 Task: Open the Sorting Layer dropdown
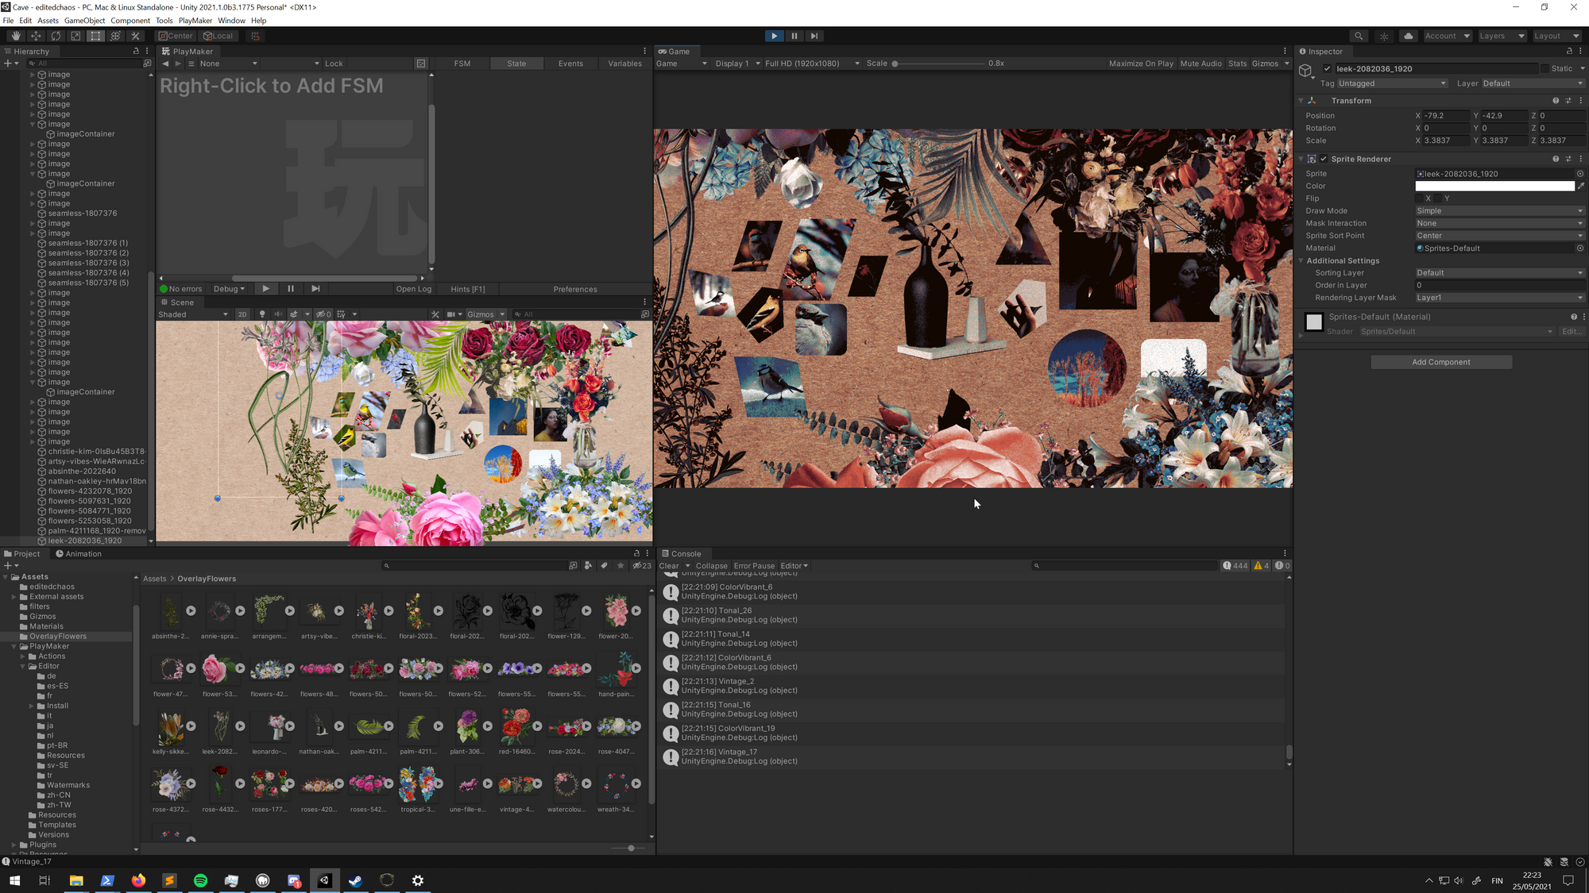1498,273
